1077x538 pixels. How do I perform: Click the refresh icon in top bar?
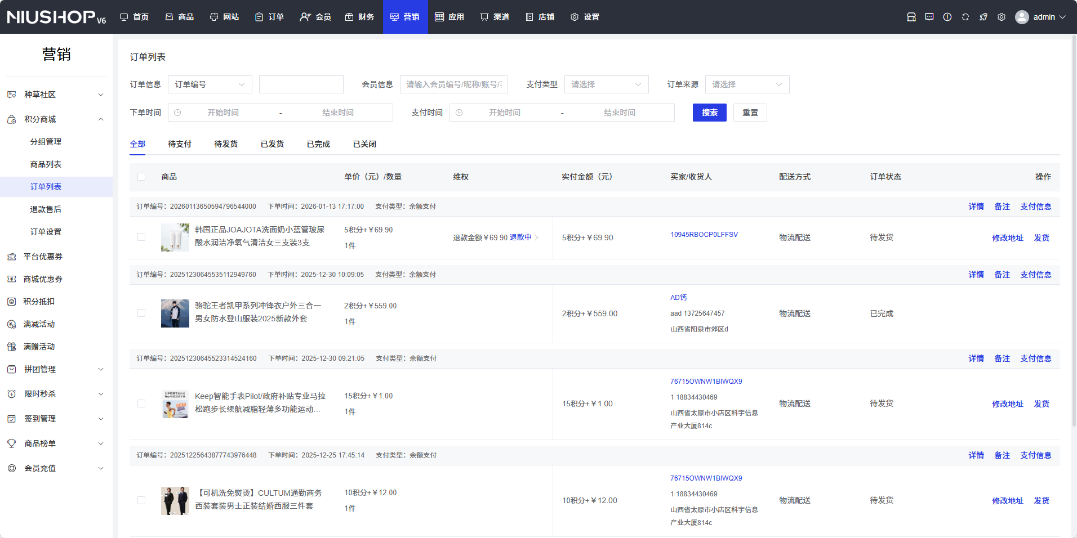[x=965, y=17]
